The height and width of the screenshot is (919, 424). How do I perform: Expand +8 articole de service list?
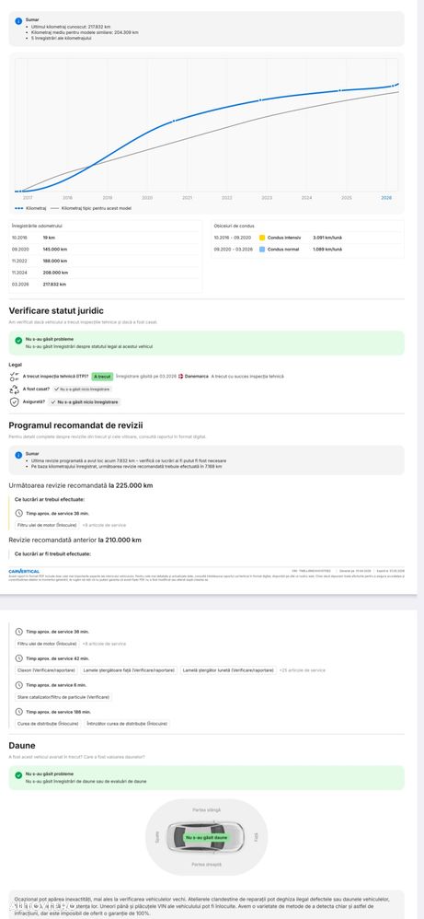point(104,644)
